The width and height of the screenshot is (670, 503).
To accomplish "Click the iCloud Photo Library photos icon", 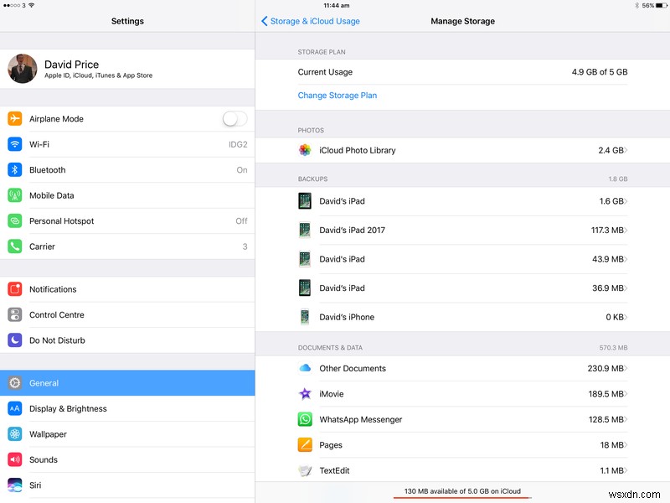I will point(305,150).
